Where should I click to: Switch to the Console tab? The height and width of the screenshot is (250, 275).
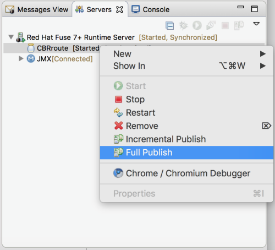click(151, 9)
